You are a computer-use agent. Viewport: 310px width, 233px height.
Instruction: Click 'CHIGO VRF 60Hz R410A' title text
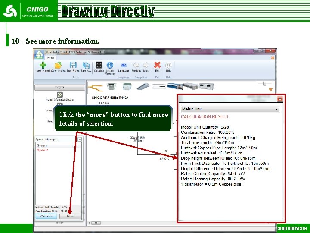(110, 98)
